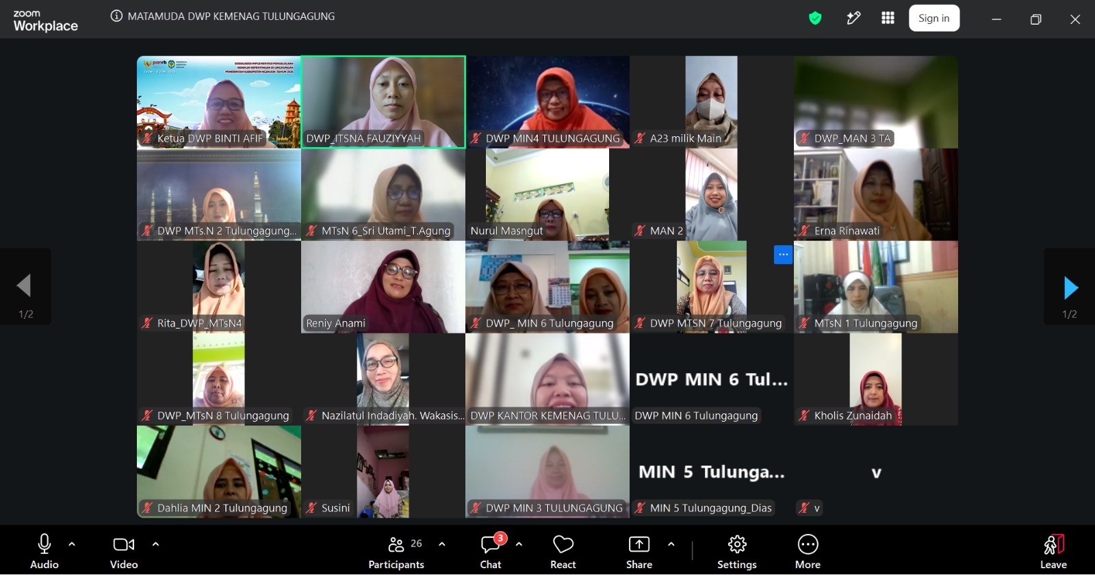This screenshot has width=1095, height=575.
Task: Expand chat options chevron
Action: (x=519, y=544)
